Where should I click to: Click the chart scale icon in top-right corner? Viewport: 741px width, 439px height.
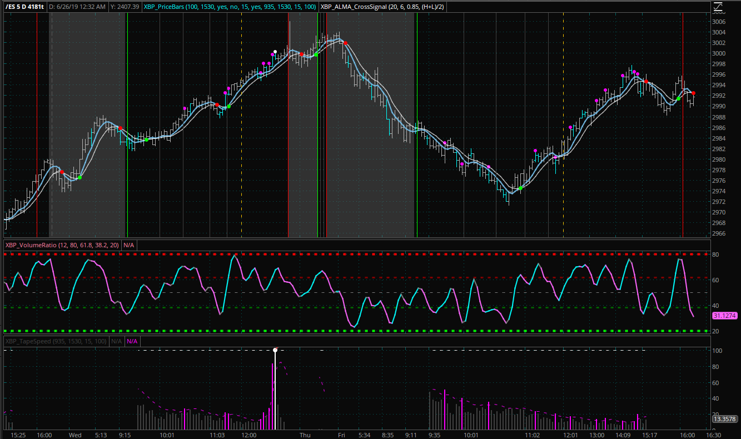(718, 7)
